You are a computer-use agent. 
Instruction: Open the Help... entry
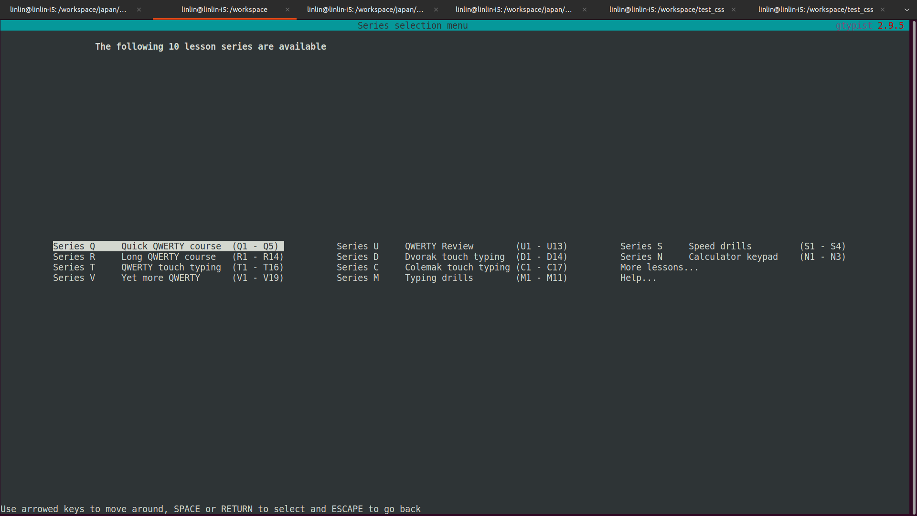click(638, 278)
